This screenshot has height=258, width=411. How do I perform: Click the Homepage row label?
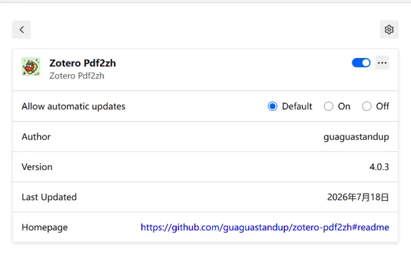click(x=45, y=227)
